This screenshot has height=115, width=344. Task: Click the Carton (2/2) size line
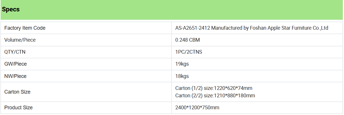[x=215, y=96]
